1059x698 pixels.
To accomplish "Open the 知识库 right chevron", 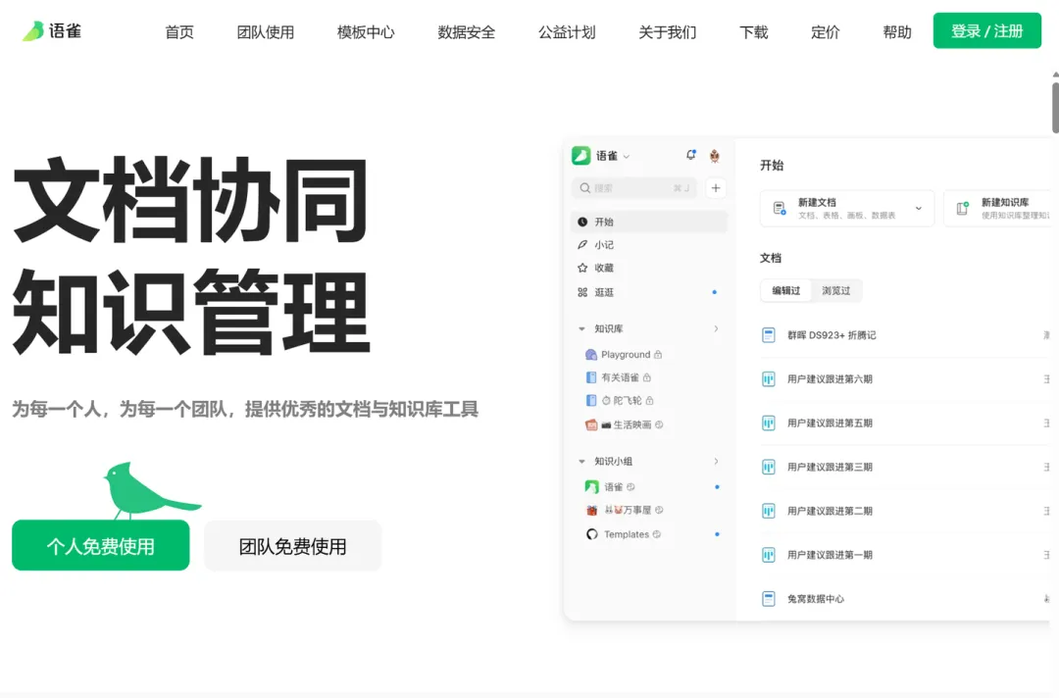I will (716, 328).
